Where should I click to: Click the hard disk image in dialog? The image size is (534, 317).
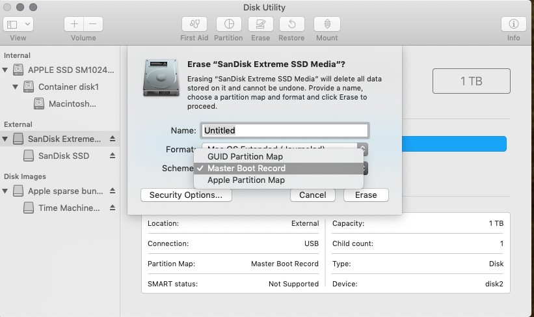tap(161, 77)
